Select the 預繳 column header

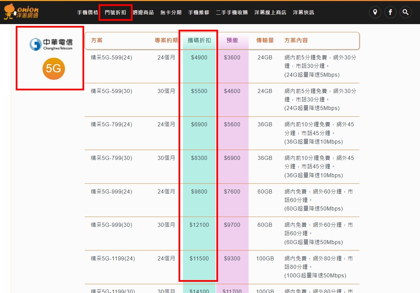(x=232, y=40)
